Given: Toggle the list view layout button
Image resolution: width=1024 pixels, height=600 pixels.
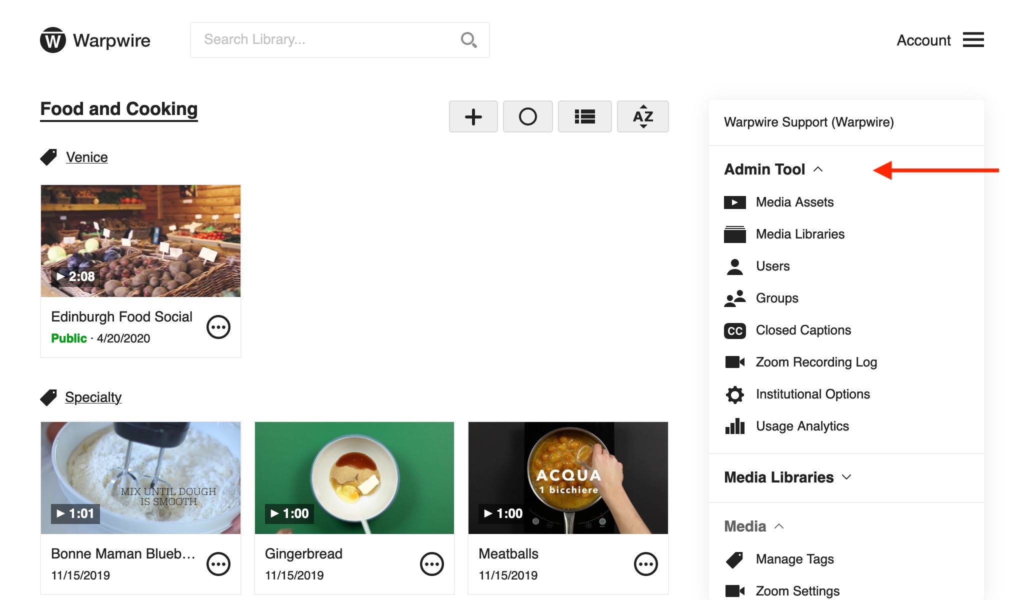Looking at the screenshot, I should pyautogui.click(x=585, y=115).
